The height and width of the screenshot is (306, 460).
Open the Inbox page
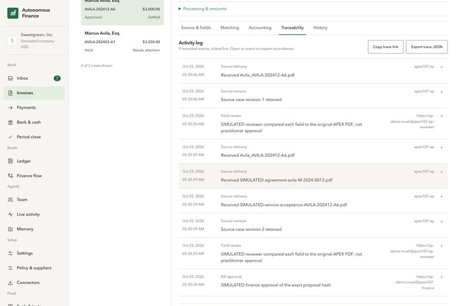34,78
